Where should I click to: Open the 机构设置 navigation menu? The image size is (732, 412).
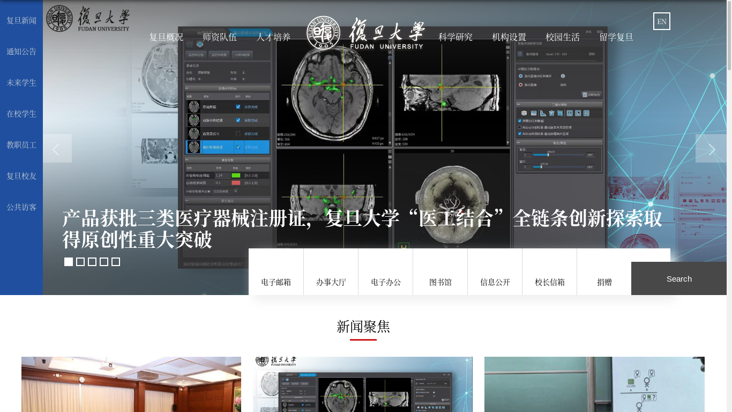tap(509, 37)
